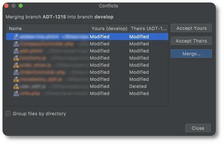Open the Merge... dialog
Image resolution: width=224 pixels, height=144 pixels.
click(x=191, y=54)
